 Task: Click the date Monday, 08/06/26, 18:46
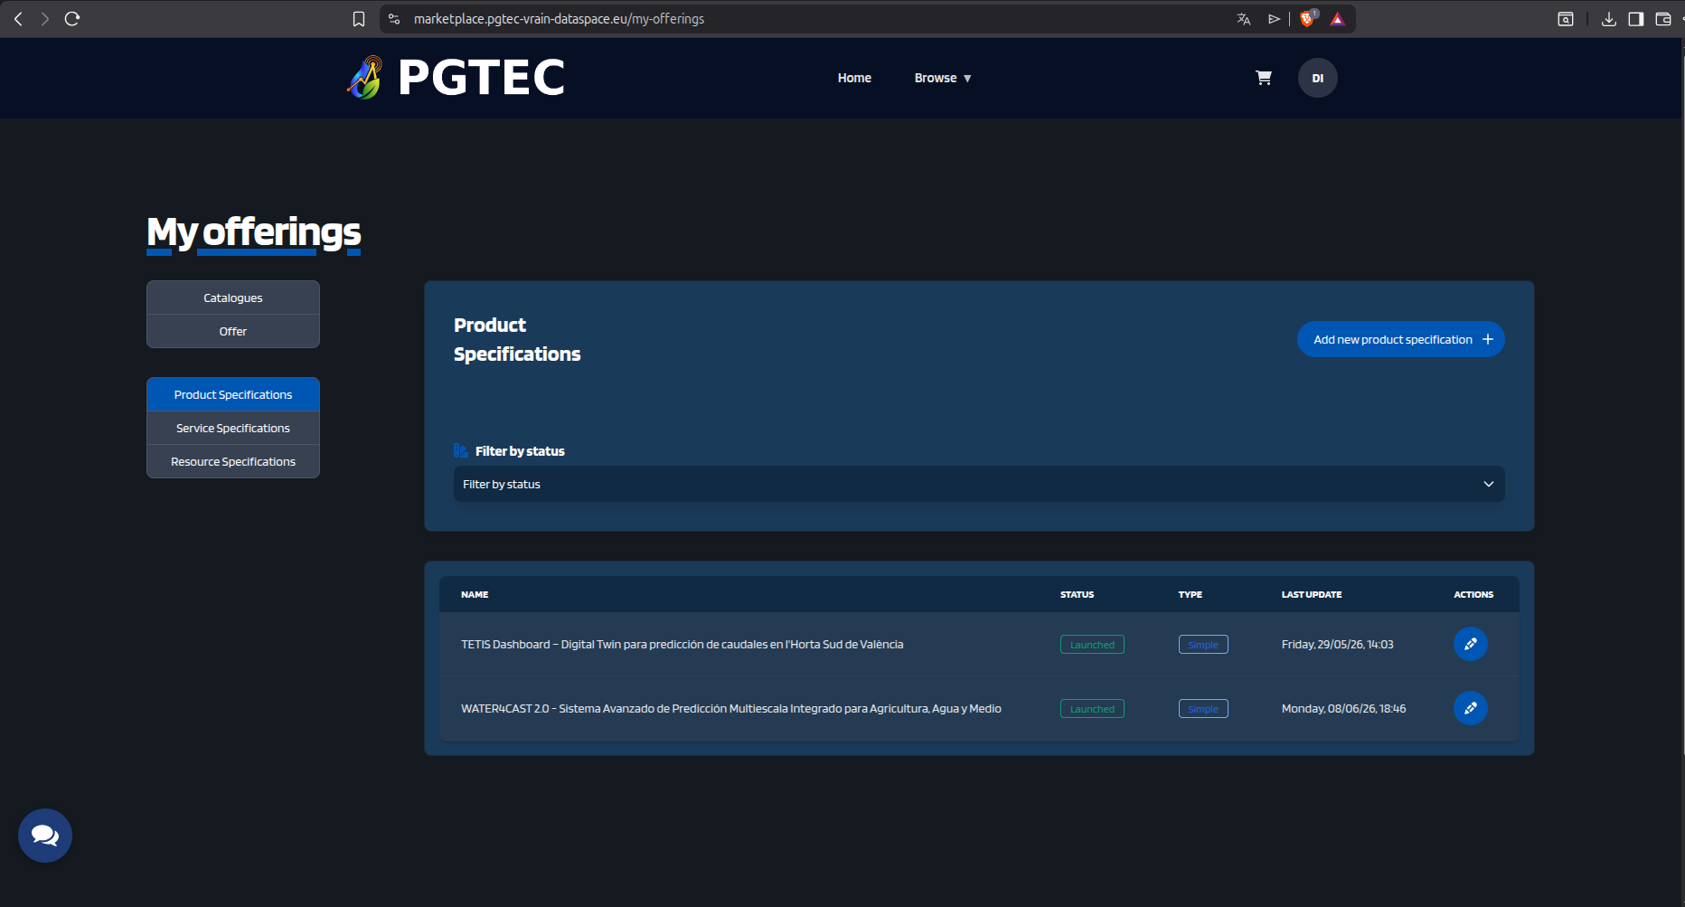coord(1344,709)
